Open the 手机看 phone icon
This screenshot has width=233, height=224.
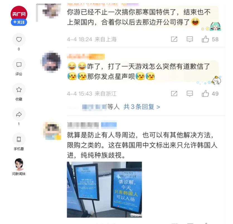pyautogui.click(x=19, y=139)
